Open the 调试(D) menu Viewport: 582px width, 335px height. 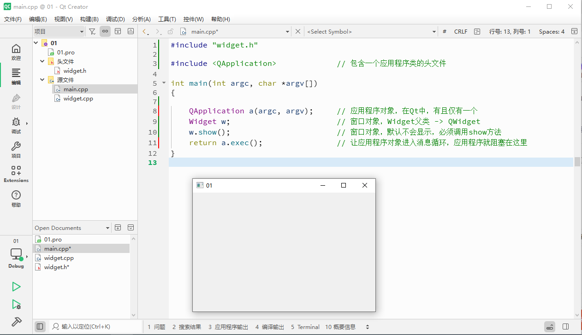point(115,19)
